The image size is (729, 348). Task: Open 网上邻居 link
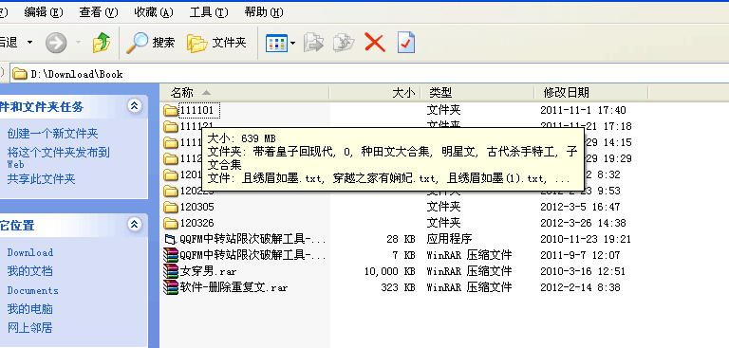click(x=29, y=328)
